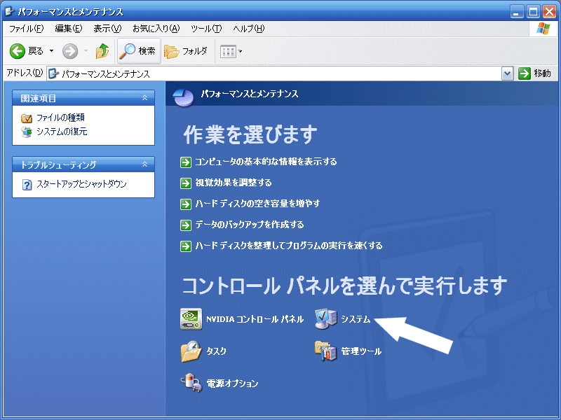Open the 管理ツール text link
The width and height of the screenshot is (561, 420).
pos(361,351)
